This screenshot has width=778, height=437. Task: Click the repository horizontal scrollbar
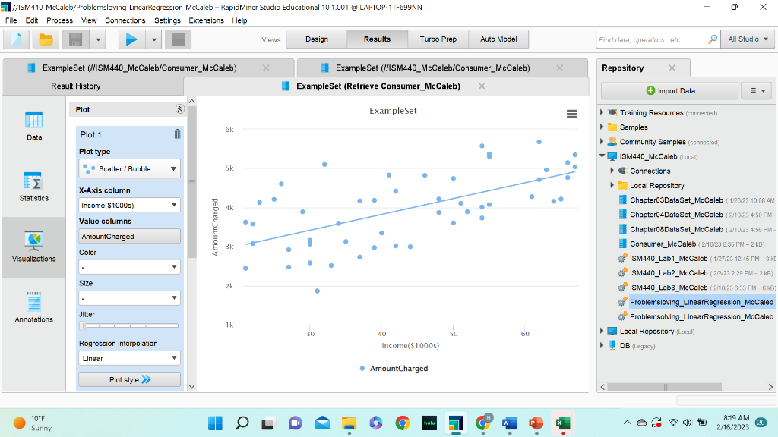click(664, 387)
